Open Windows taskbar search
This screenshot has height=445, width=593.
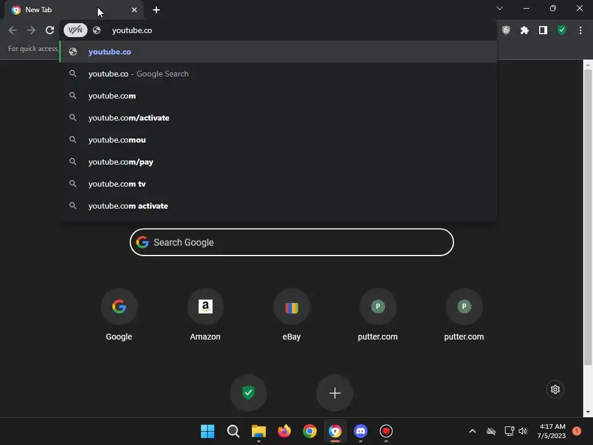point(233,431)
